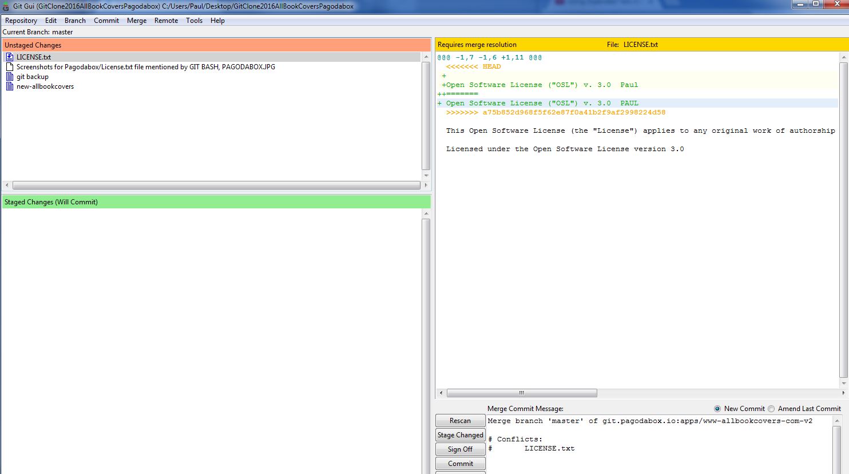Open the Edit menu

coord(51,21)
